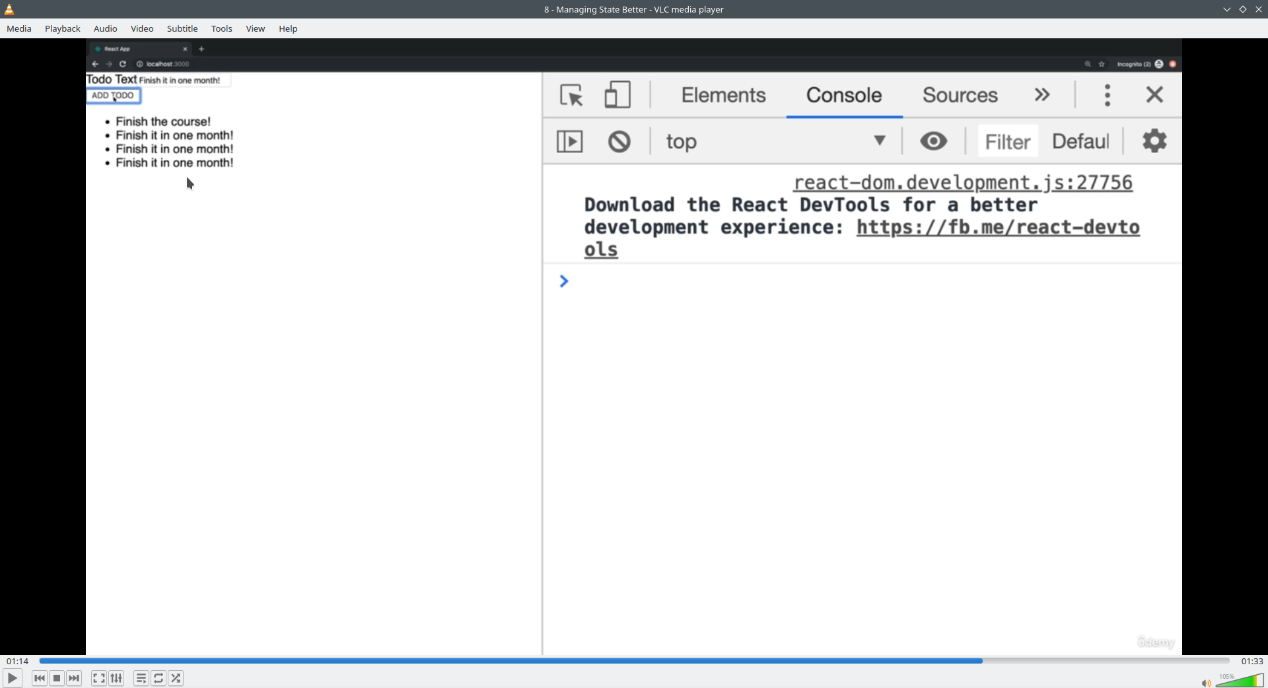Click the VLC cone application icon
The width and height of the screenshot is (1268, 688).
tap(9, 9)
